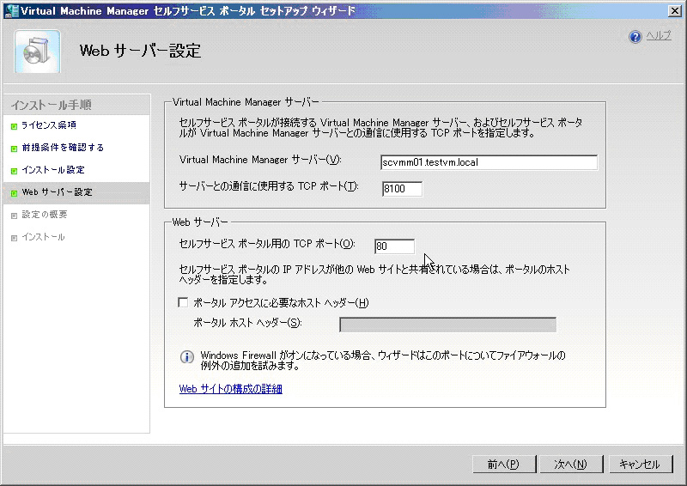This screenshot has width=687, height=486.
Task: Go back with 前へ(P) button
Action: pyautogui.click(x=503, y=465)
